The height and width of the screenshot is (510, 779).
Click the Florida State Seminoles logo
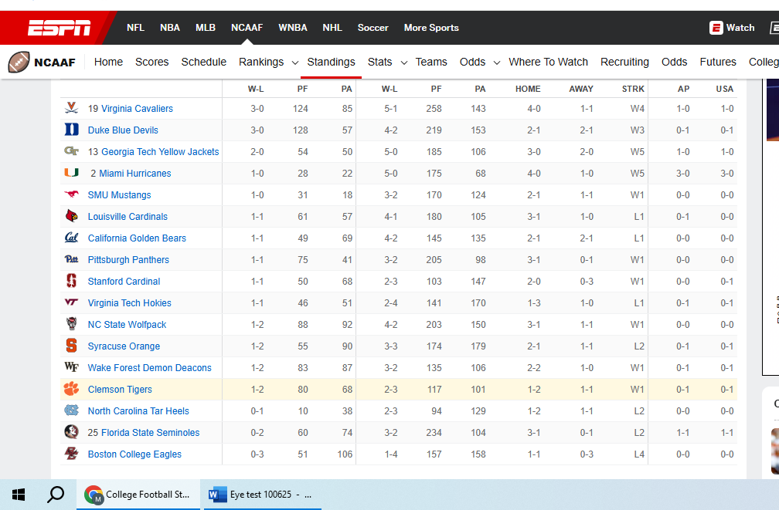coord(71,433)
